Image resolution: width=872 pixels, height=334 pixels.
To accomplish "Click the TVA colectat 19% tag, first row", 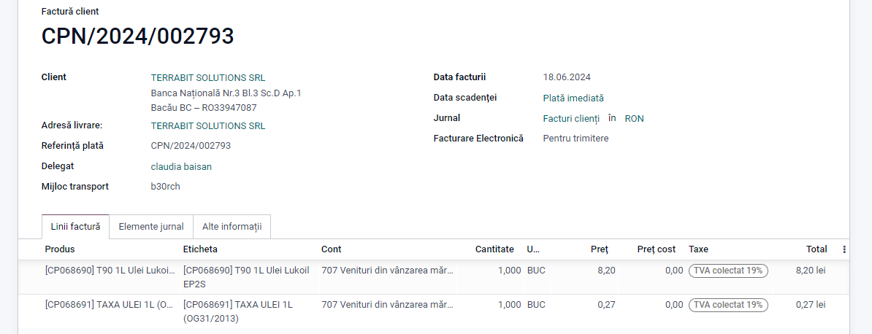I will (x=728, y=271).
